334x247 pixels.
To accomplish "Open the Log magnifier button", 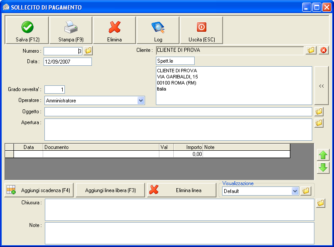I will (158, 30).
